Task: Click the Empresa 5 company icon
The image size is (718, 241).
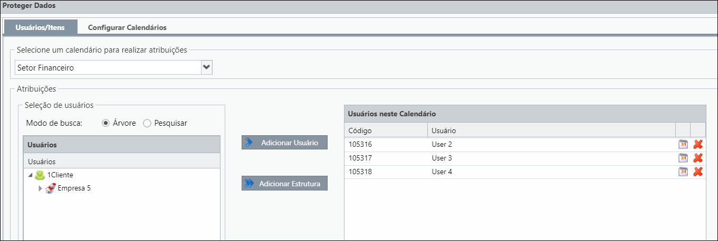Action: (x=51, y=188)
